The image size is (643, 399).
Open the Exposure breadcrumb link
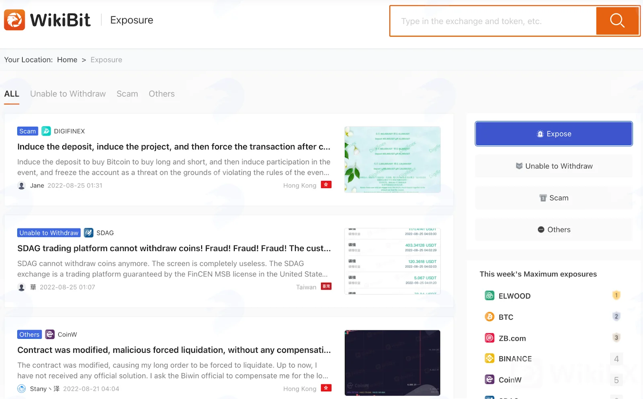pos(106,60)
